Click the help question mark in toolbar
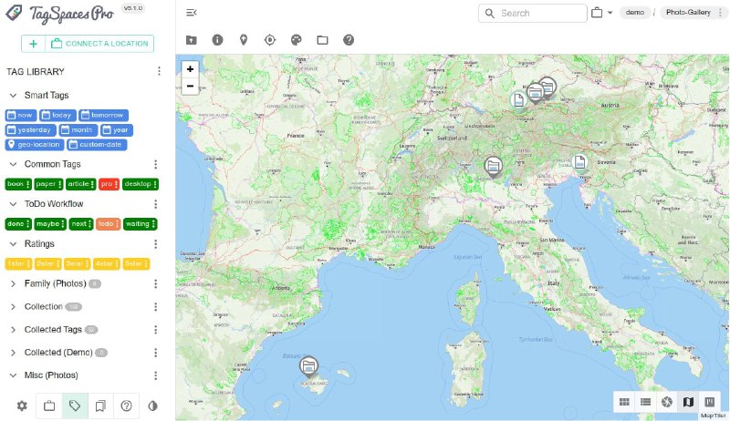Viewport: 730px width, 421px height. [349, 40]
